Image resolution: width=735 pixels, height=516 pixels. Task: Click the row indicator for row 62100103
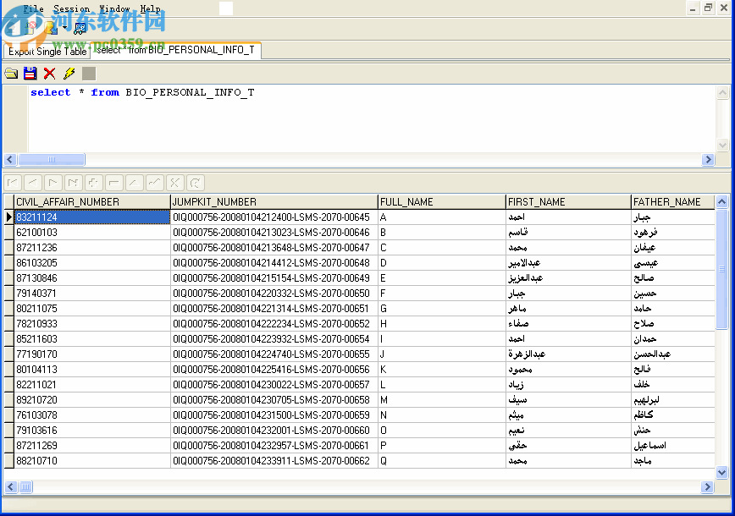point(9,233)
